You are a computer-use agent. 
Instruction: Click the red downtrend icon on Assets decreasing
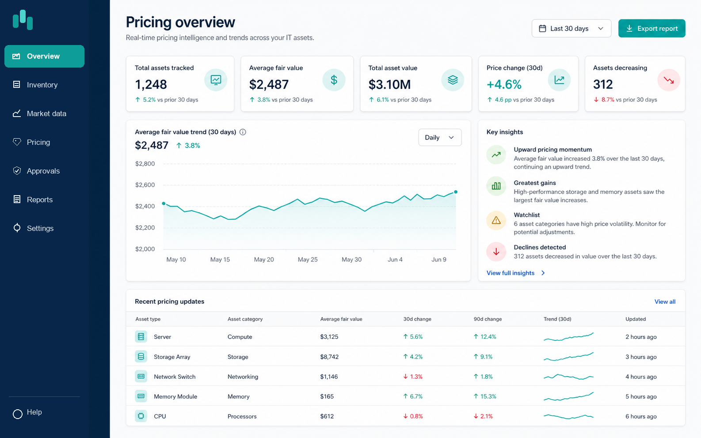669,80
